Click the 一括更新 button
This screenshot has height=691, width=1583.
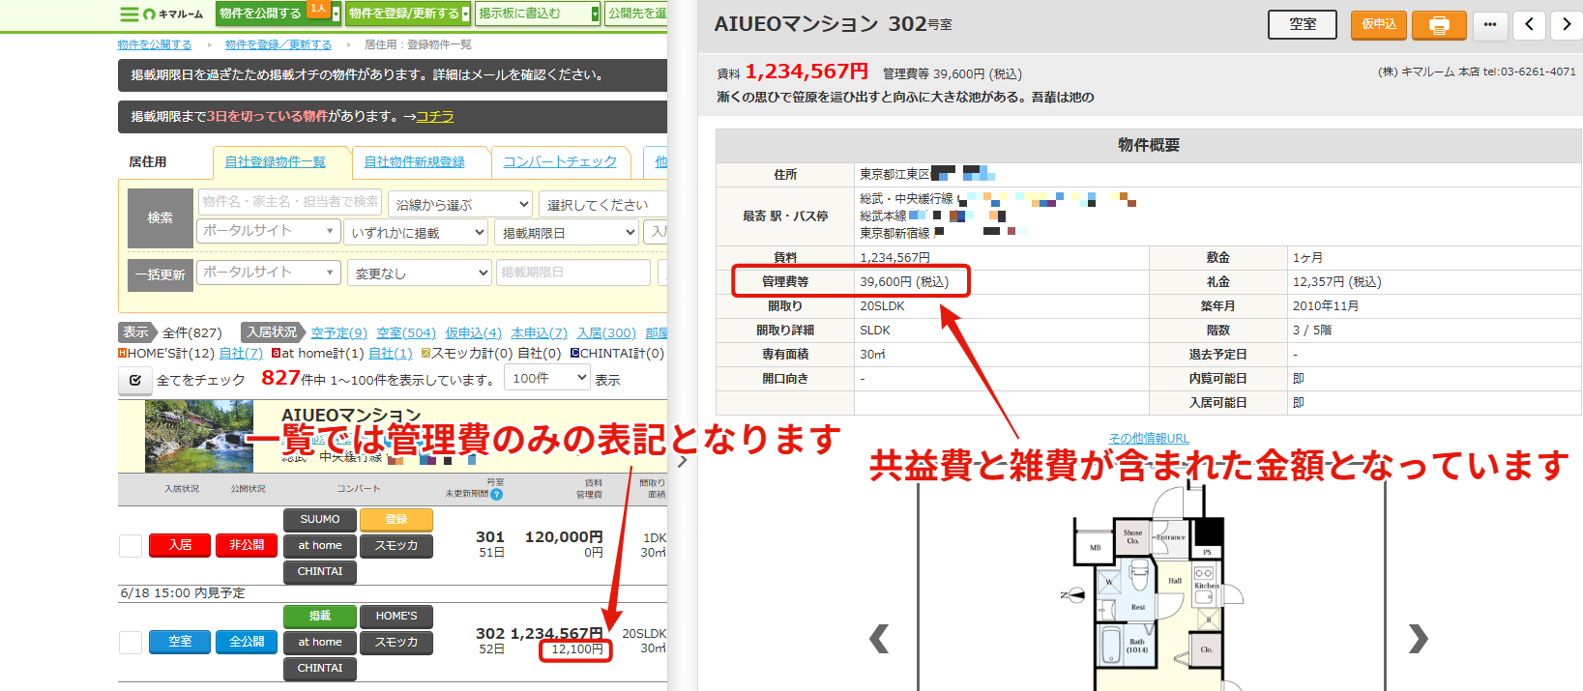coord(161,274)
